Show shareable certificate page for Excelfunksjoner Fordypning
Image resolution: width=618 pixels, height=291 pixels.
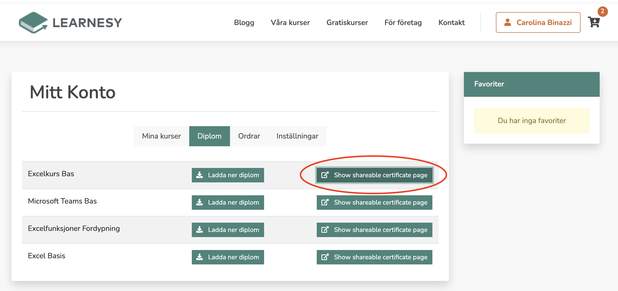point(374,230)
